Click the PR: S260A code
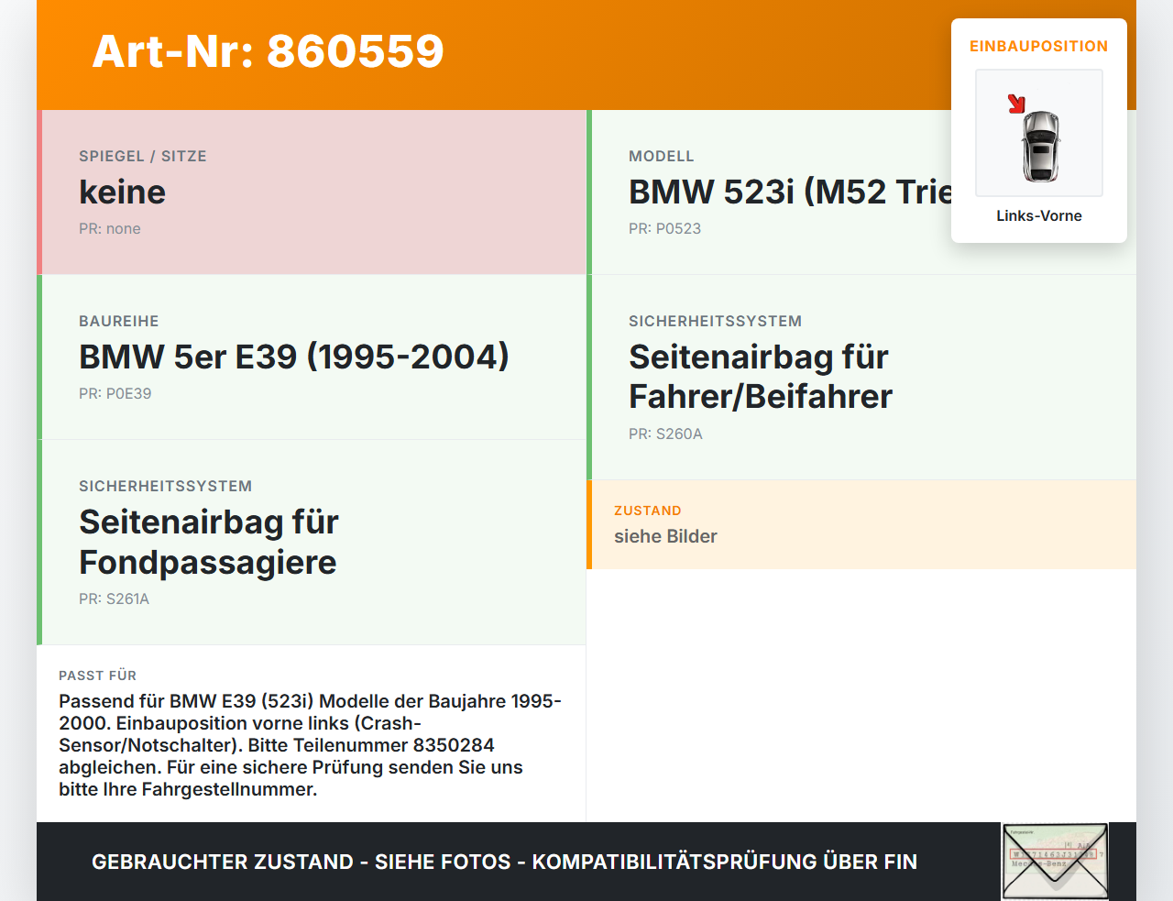The width and height of the screenshot is (1173, 901). point(665,434)
